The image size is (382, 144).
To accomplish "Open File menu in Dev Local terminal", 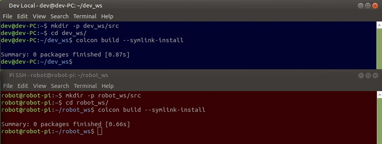I will click(x=8, y=16).
